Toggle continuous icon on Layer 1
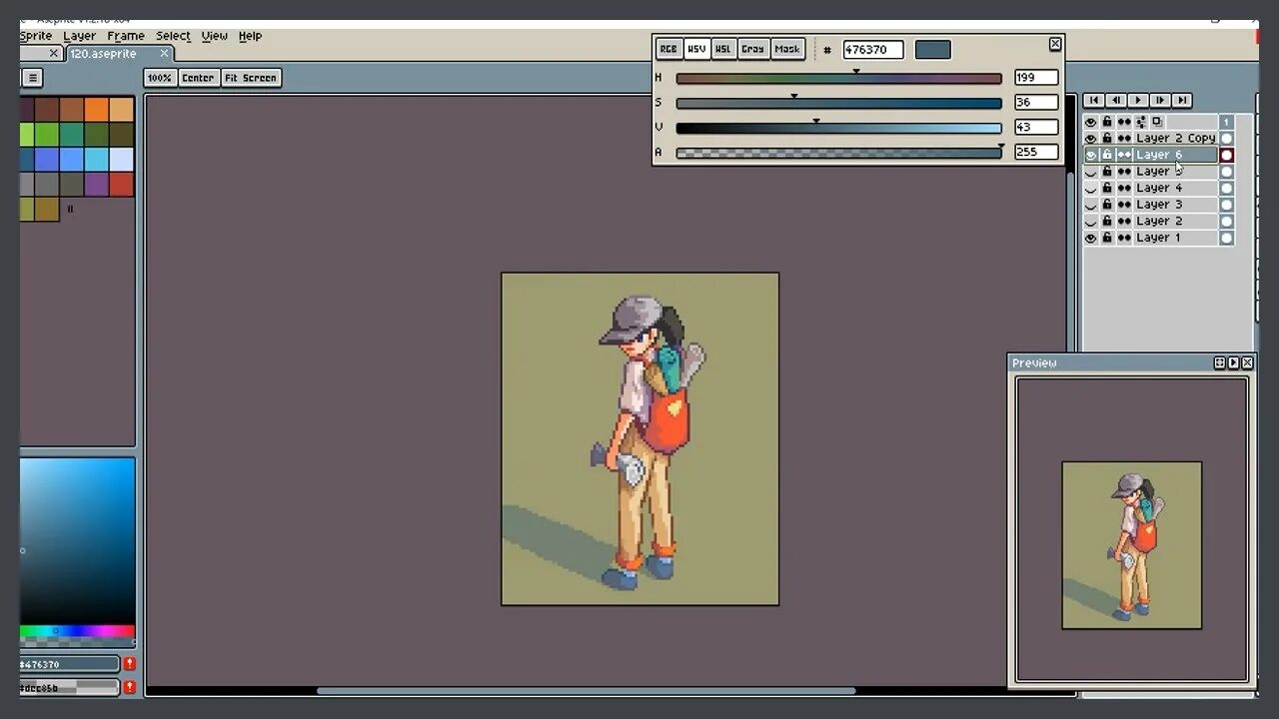The width and height of the screenshot is (1279, 719). pos(1124,238)
